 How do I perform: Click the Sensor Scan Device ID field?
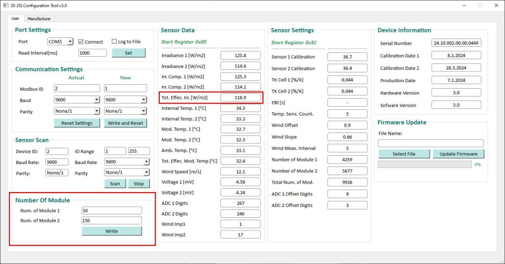point(57,151)
